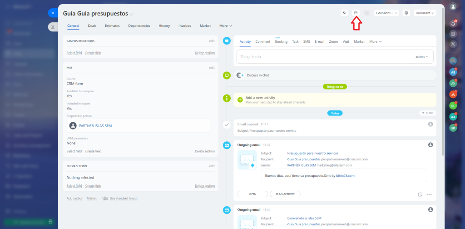Screen dimensions: 465x229
Task: Open the actions dropdown in Things to do
Action: tap(422, 57)
